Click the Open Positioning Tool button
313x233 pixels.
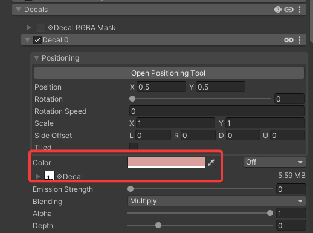[169, 73]
